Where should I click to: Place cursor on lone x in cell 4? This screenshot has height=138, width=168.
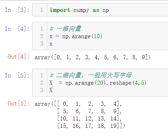coord(51,44)
